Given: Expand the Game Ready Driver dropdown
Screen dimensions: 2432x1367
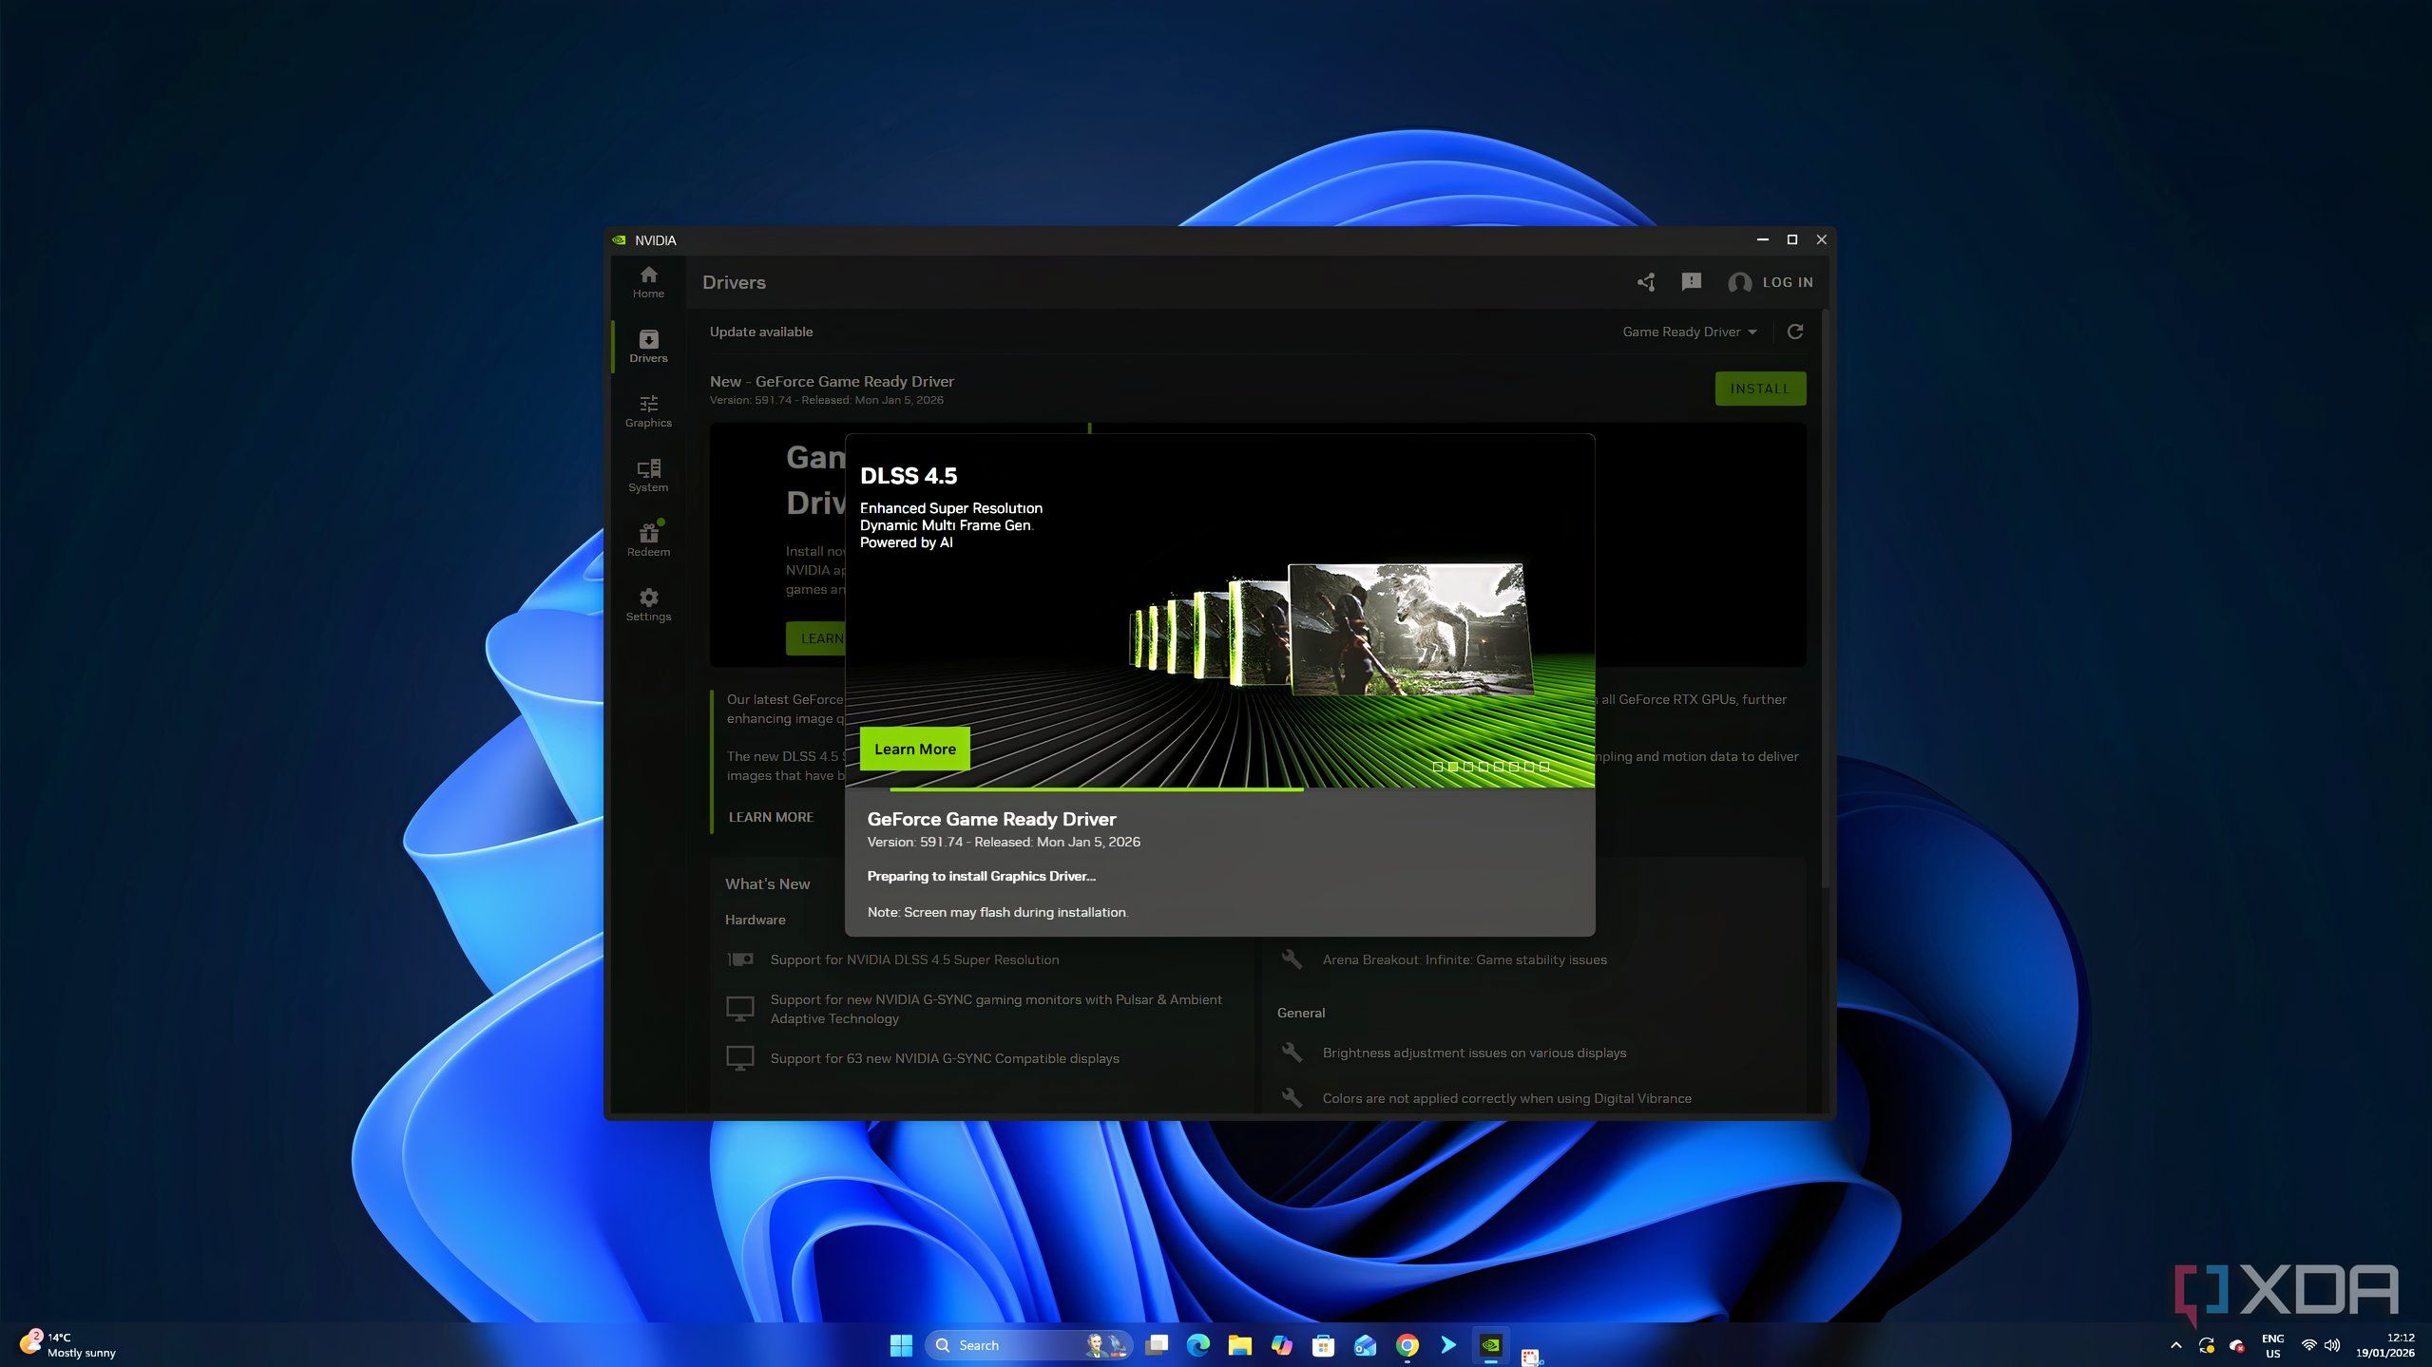Looking at the screenshot, I should [x=1689, y=332].
